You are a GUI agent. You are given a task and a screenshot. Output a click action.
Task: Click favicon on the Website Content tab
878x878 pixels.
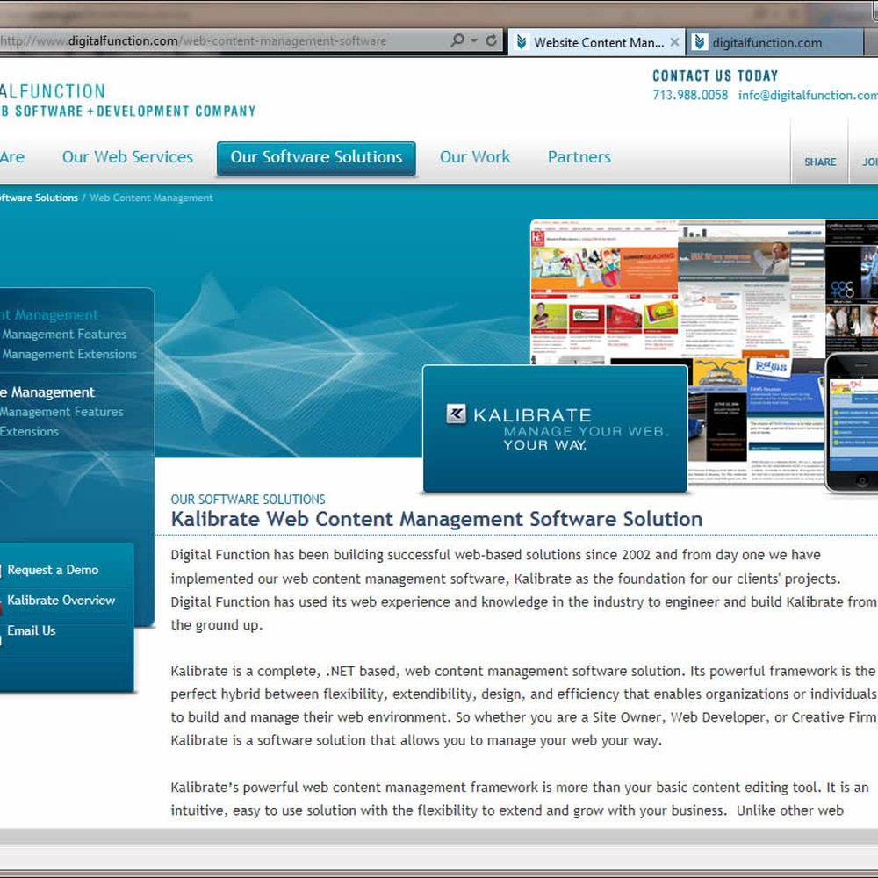(x=522, y=42)
